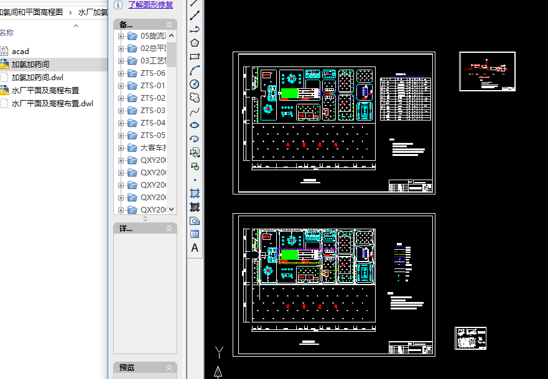Image resolution: width=548 pixels, height=379 pixels.
Task: Expand the ZTS-01 tree node
Action: pos(121,86)
